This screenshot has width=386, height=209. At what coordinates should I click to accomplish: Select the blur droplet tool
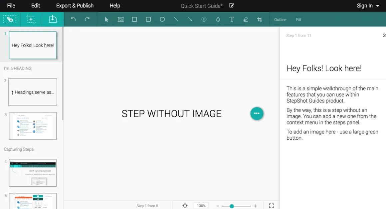(218, 19)
